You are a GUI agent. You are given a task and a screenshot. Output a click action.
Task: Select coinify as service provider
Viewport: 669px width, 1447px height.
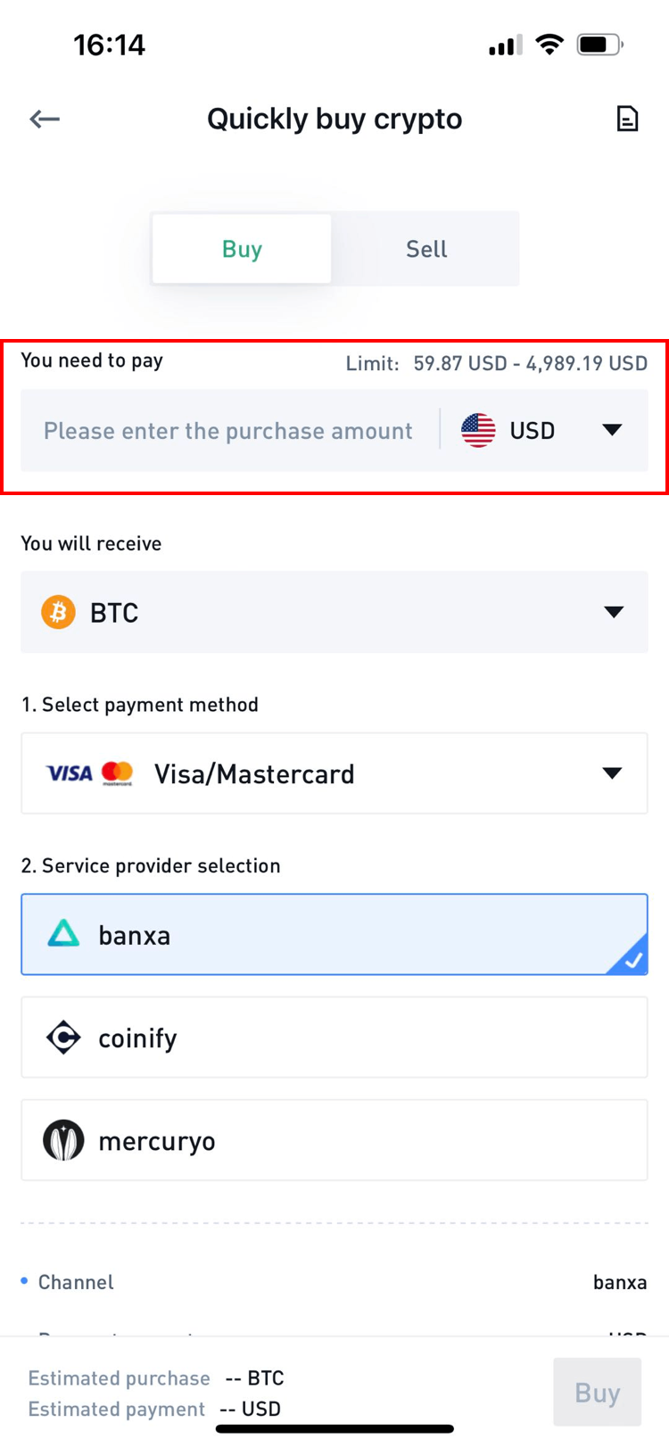click(334, 1038)
